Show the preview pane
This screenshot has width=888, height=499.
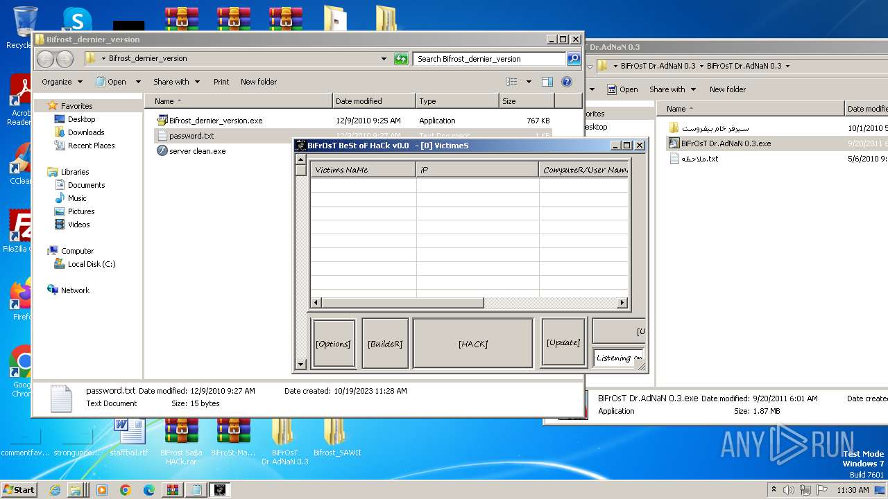[547, 82]
